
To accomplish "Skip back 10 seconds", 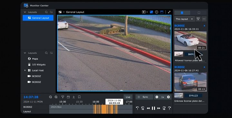I will (143, 108).
